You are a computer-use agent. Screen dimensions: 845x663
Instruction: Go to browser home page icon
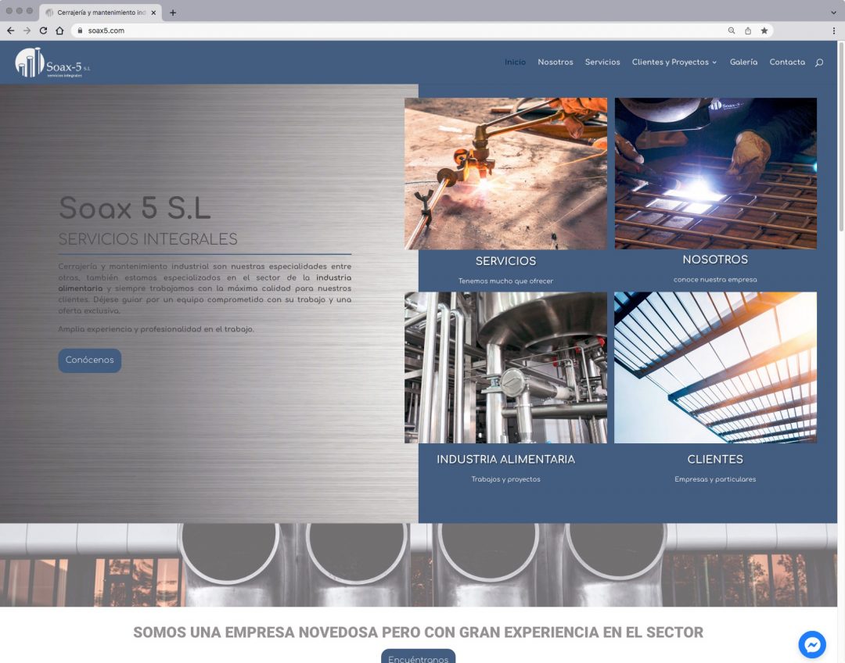[x=59, y=30]
